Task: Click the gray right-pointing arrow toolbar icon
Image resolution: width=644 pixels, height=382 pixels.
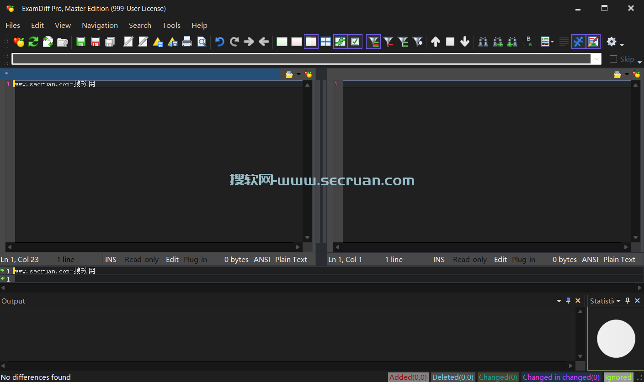Action: pyautogui.click(x=249, y=42)
